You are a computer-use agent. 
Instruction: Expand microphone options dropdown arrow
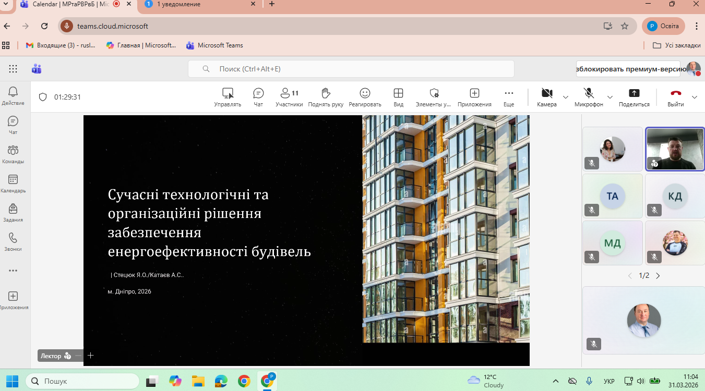point(610,97)
